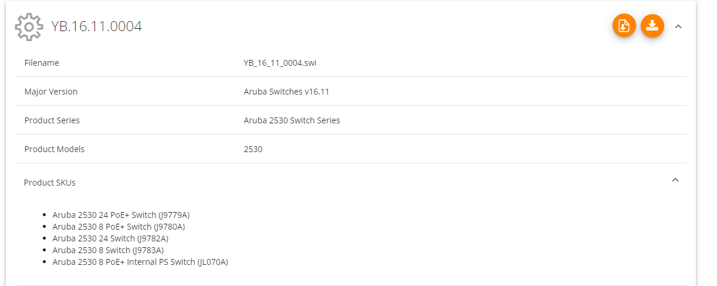Click the orange file download button
The image size is (717, 286).
click(624, 26)
